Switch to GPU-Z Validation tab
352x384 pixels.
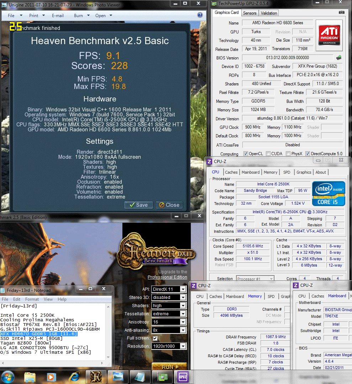(269, 13)
